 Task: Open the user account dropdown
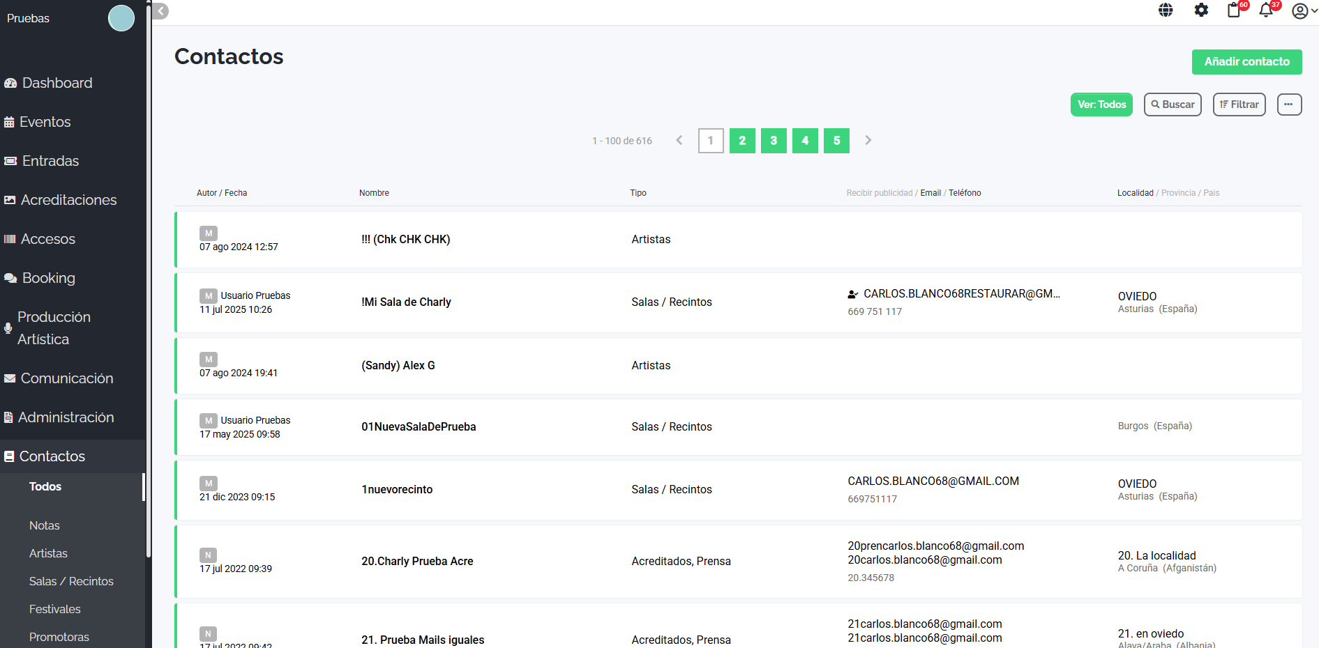(x=1304, y=11)
